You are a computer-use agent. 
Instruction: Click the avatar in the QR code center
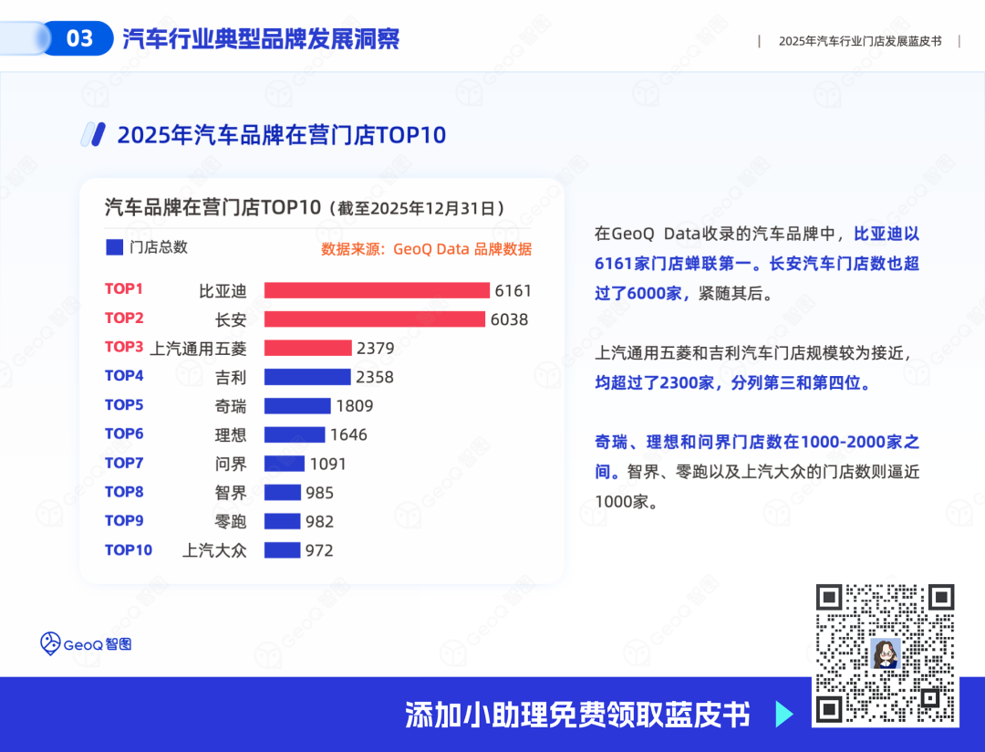click(x=886, y=653)
